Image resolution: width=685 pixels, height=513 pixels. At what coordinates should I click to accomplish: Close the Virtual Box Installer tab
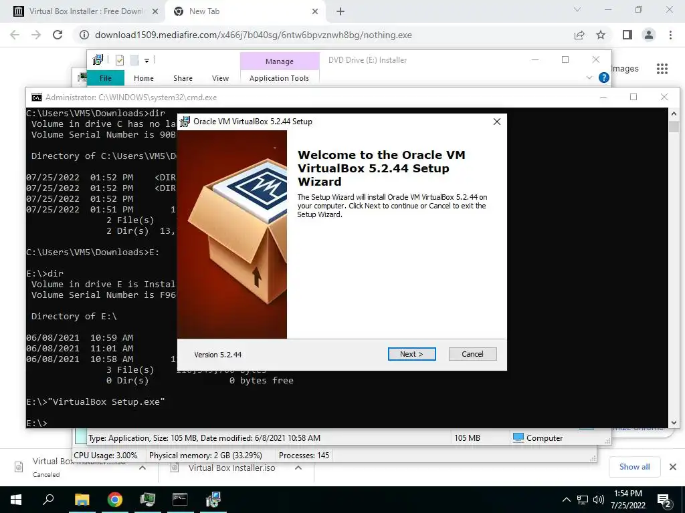click(155, 12)
